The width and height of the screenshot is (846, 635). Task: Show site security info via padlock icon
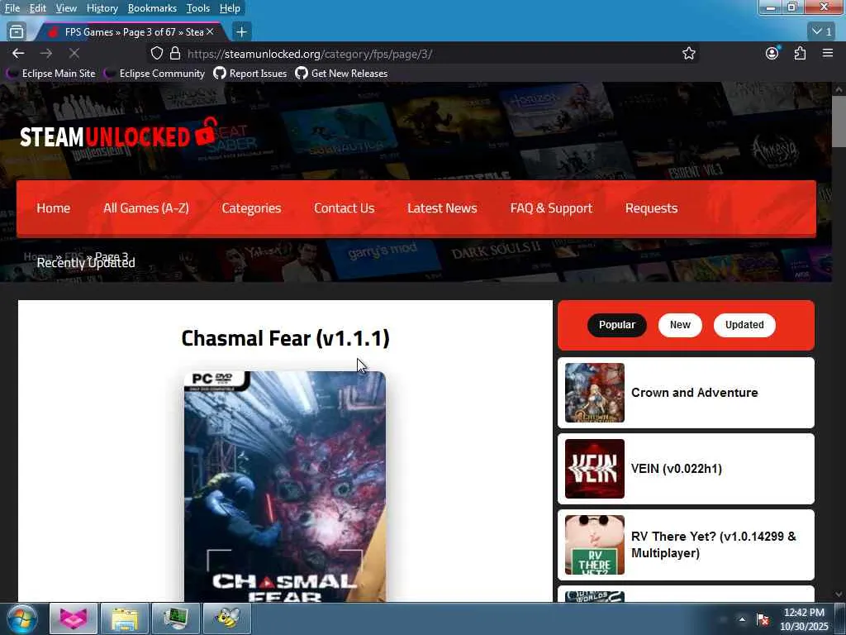(x=175, y=53)
